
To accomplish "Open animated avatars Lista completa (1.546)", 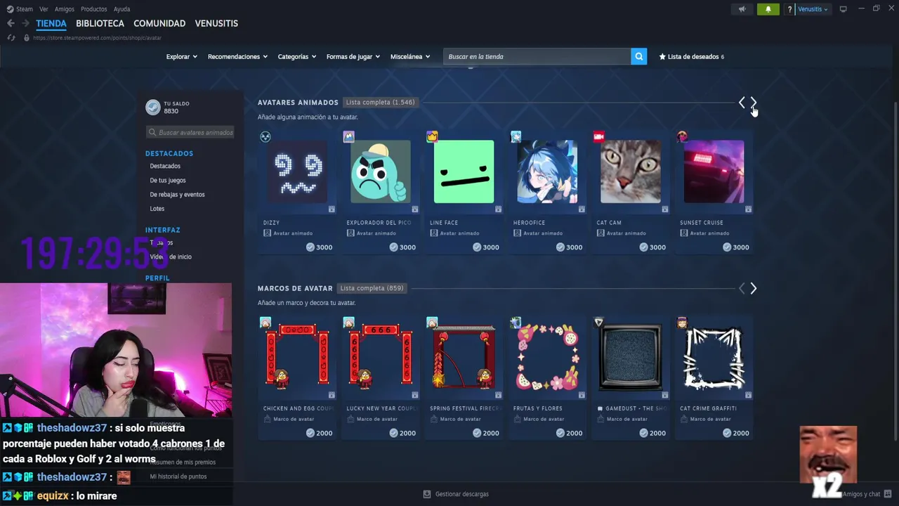I will point(380,103).
